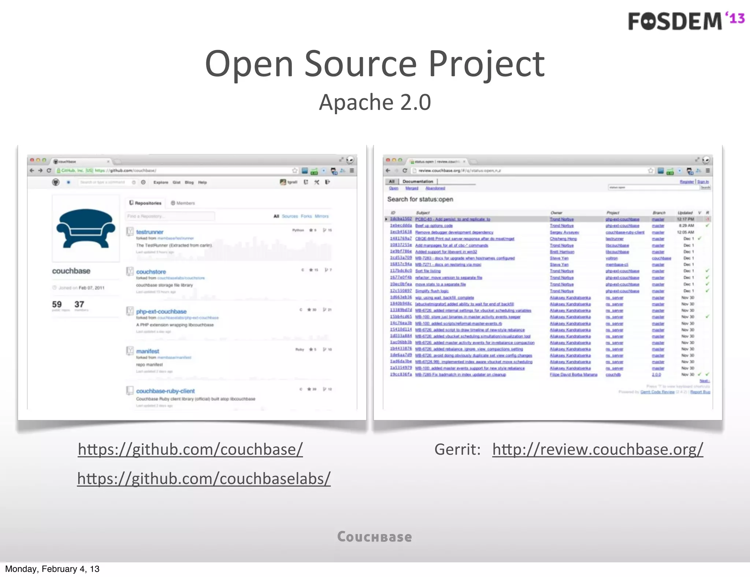This screenshot has width=750, height=577.
Task: Choose the All repository filter
Action: click(276, 216)
